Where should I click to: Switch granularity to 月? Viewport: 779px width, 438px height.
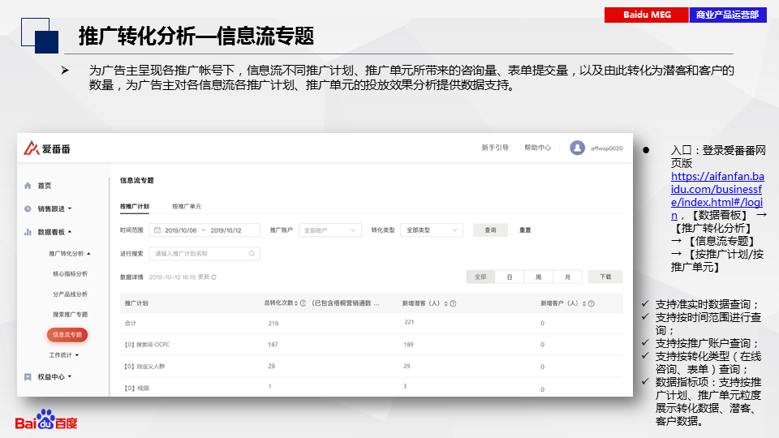coord(567,277)
